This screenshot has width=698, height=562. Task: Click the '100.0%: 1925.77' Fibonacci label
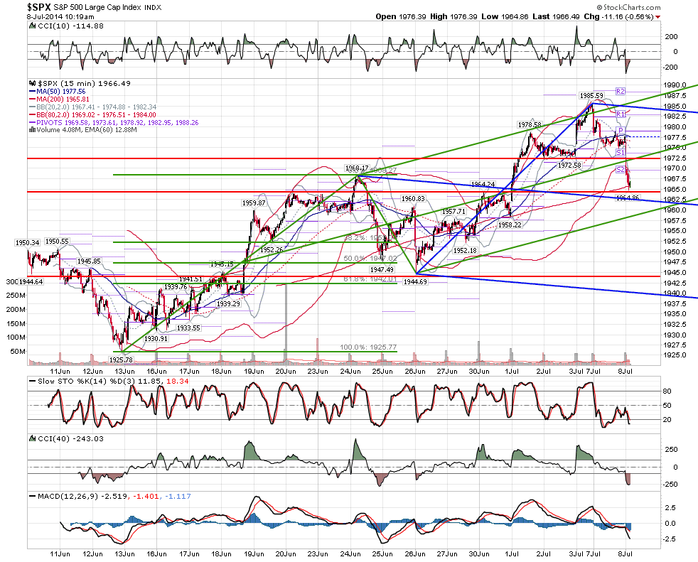click(368, 347)
